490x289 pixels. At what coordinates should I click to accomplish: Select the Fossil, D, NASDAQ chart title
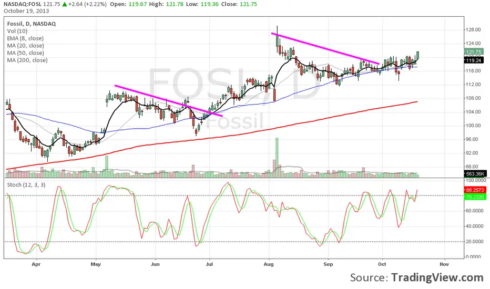point(32,24)
